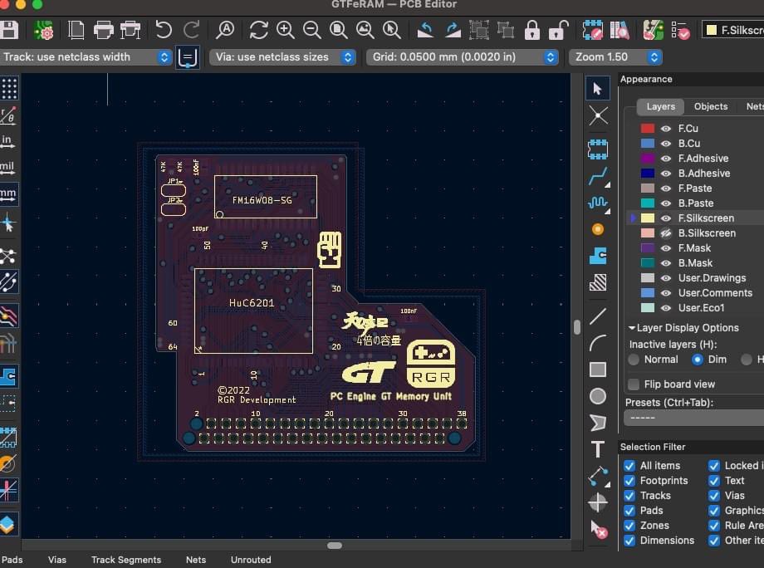
Task: Open the Presets dropdown
Action: pyautogui.click(x=694, y=418)
